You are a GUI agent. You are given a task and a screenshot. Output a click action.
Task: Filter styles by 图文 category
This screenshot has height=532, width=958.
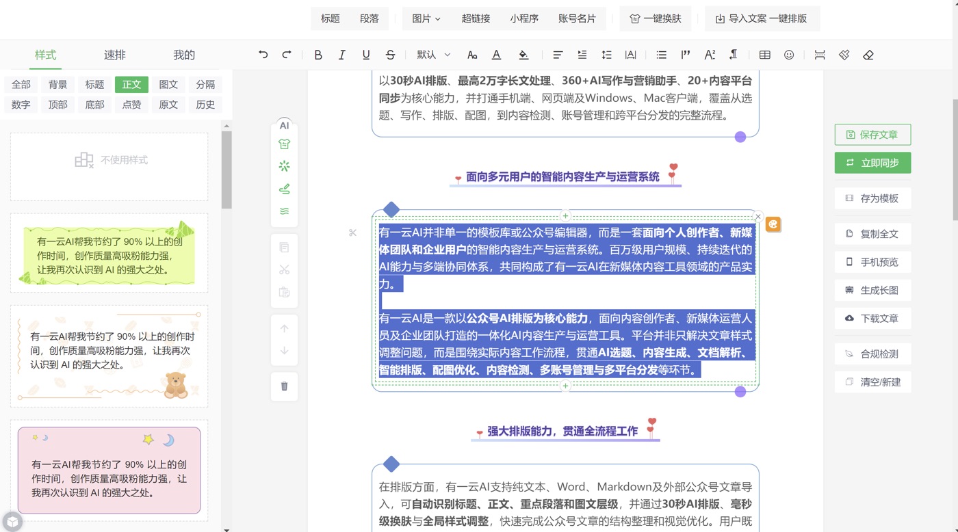168,84
